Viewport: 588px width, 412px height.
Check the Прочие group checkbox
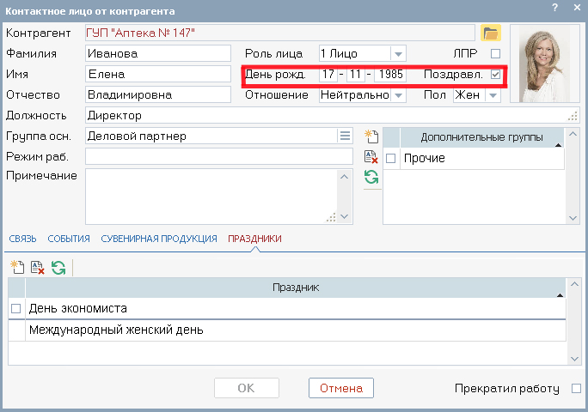391,159
